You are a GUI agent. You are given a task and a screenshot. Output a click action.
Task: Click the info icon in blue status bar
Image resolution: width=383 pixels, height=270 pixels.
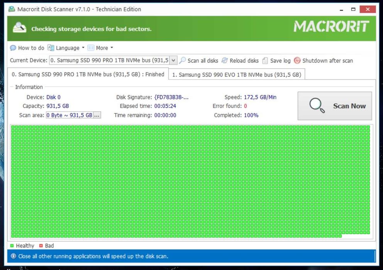click(13, 256)
